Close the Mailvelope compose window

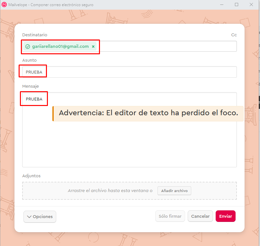coord(251,4)
